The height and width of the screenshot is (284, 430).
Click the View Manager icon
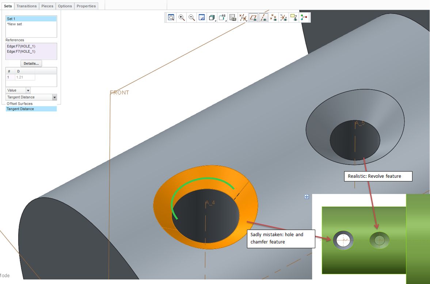(233, 18)
